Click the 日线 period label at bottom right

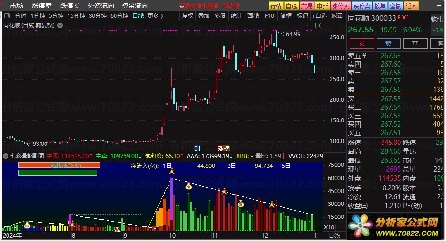[334, 235]
